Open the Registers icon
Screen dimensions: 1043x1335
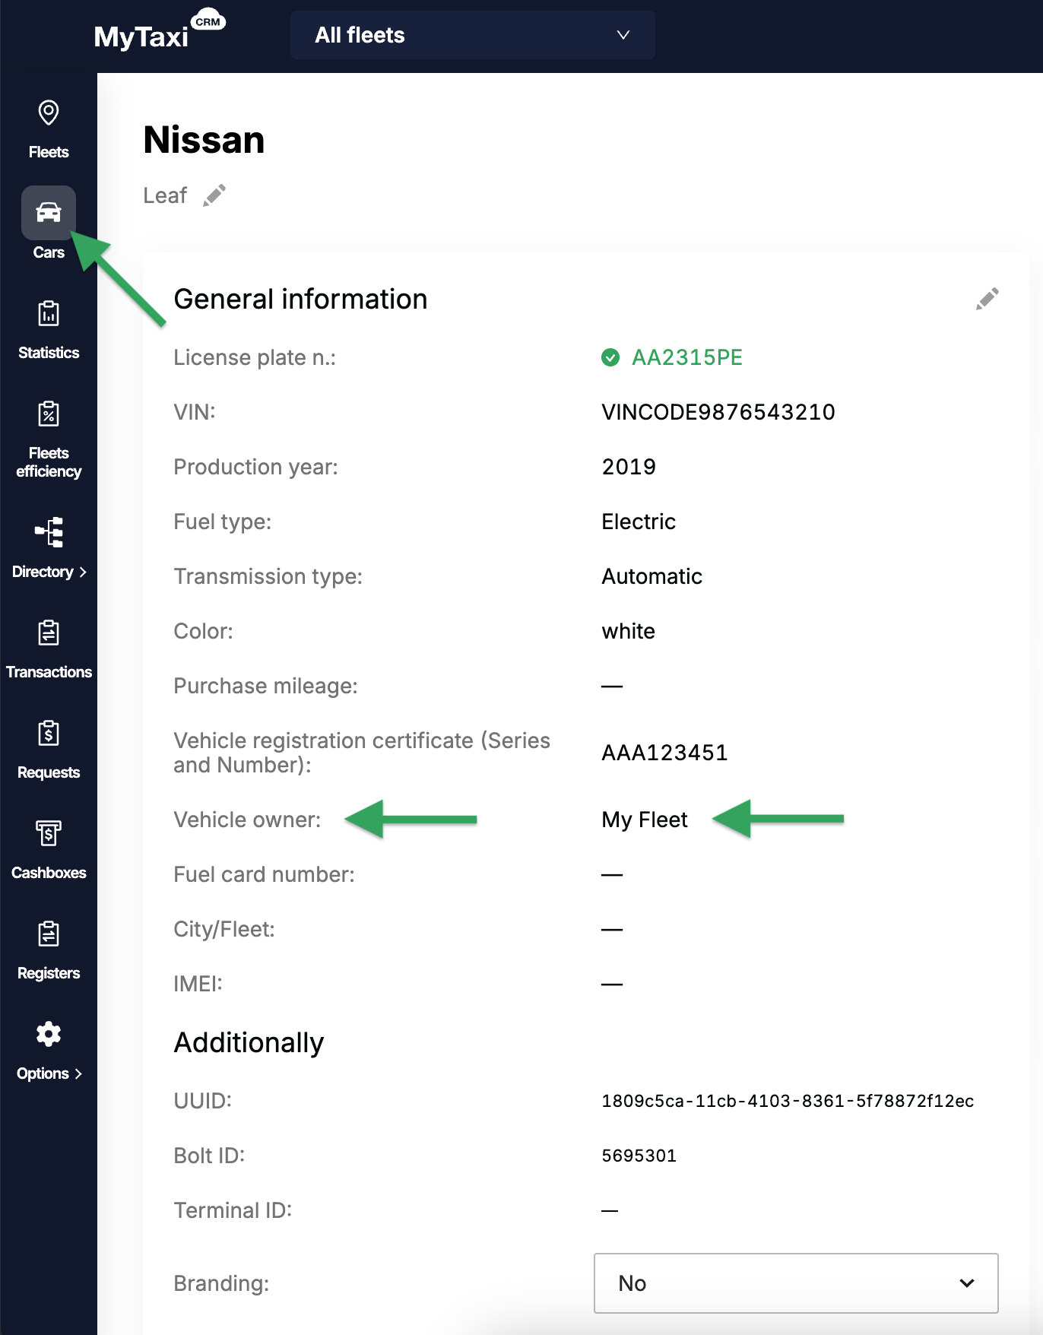point(49,934)
